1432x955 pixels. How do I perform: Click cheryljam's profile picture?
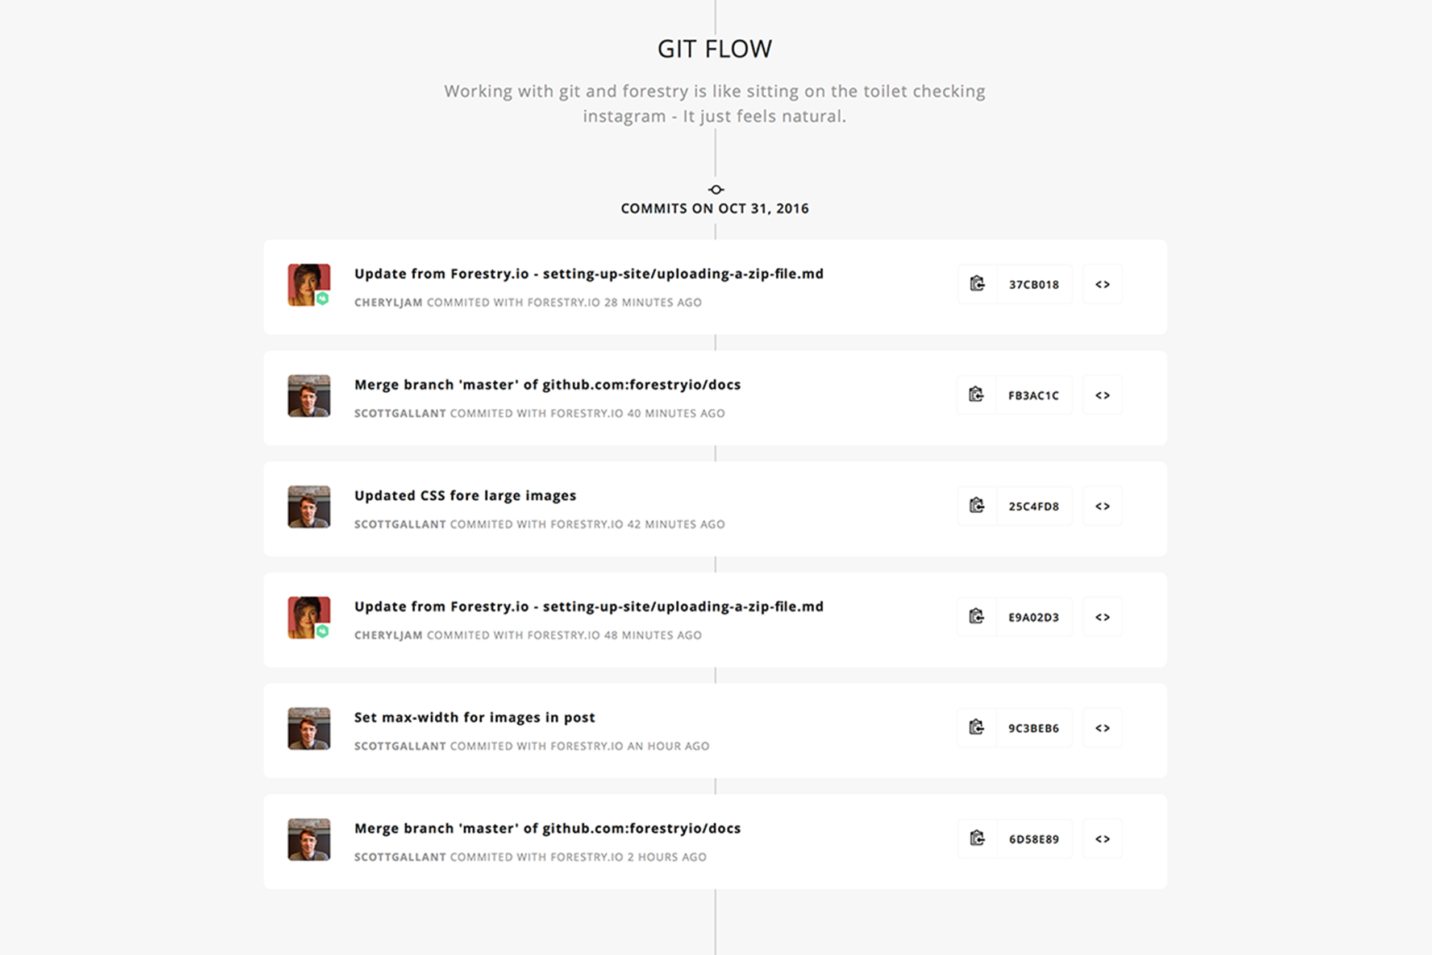click(308, 284)
